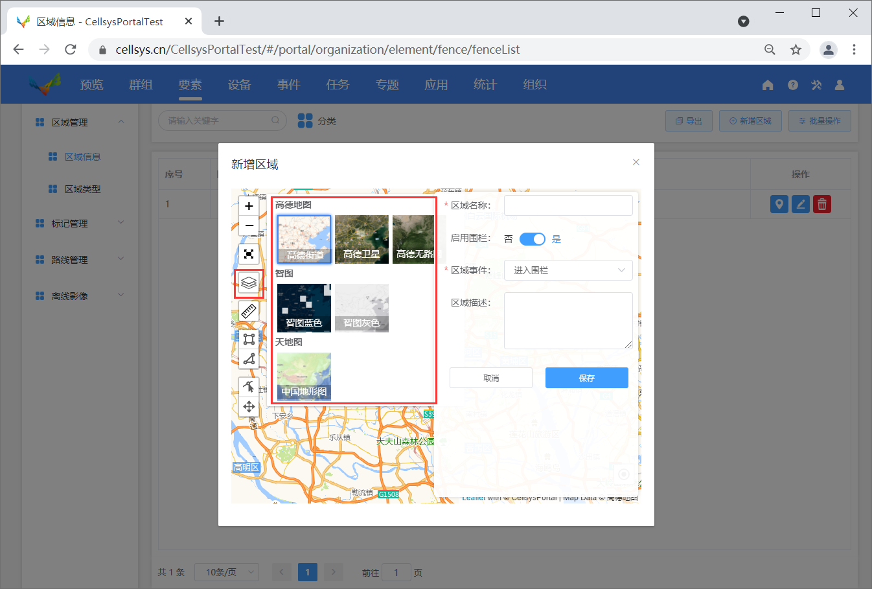
Task: Reload the browser page
Action: (x=71, y=49)
